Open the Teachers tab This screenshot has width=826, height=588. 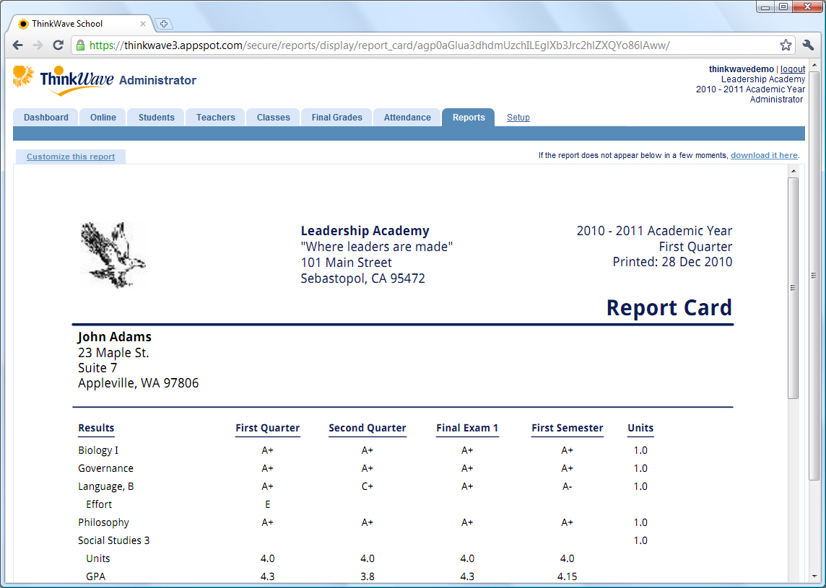point(215,118)
